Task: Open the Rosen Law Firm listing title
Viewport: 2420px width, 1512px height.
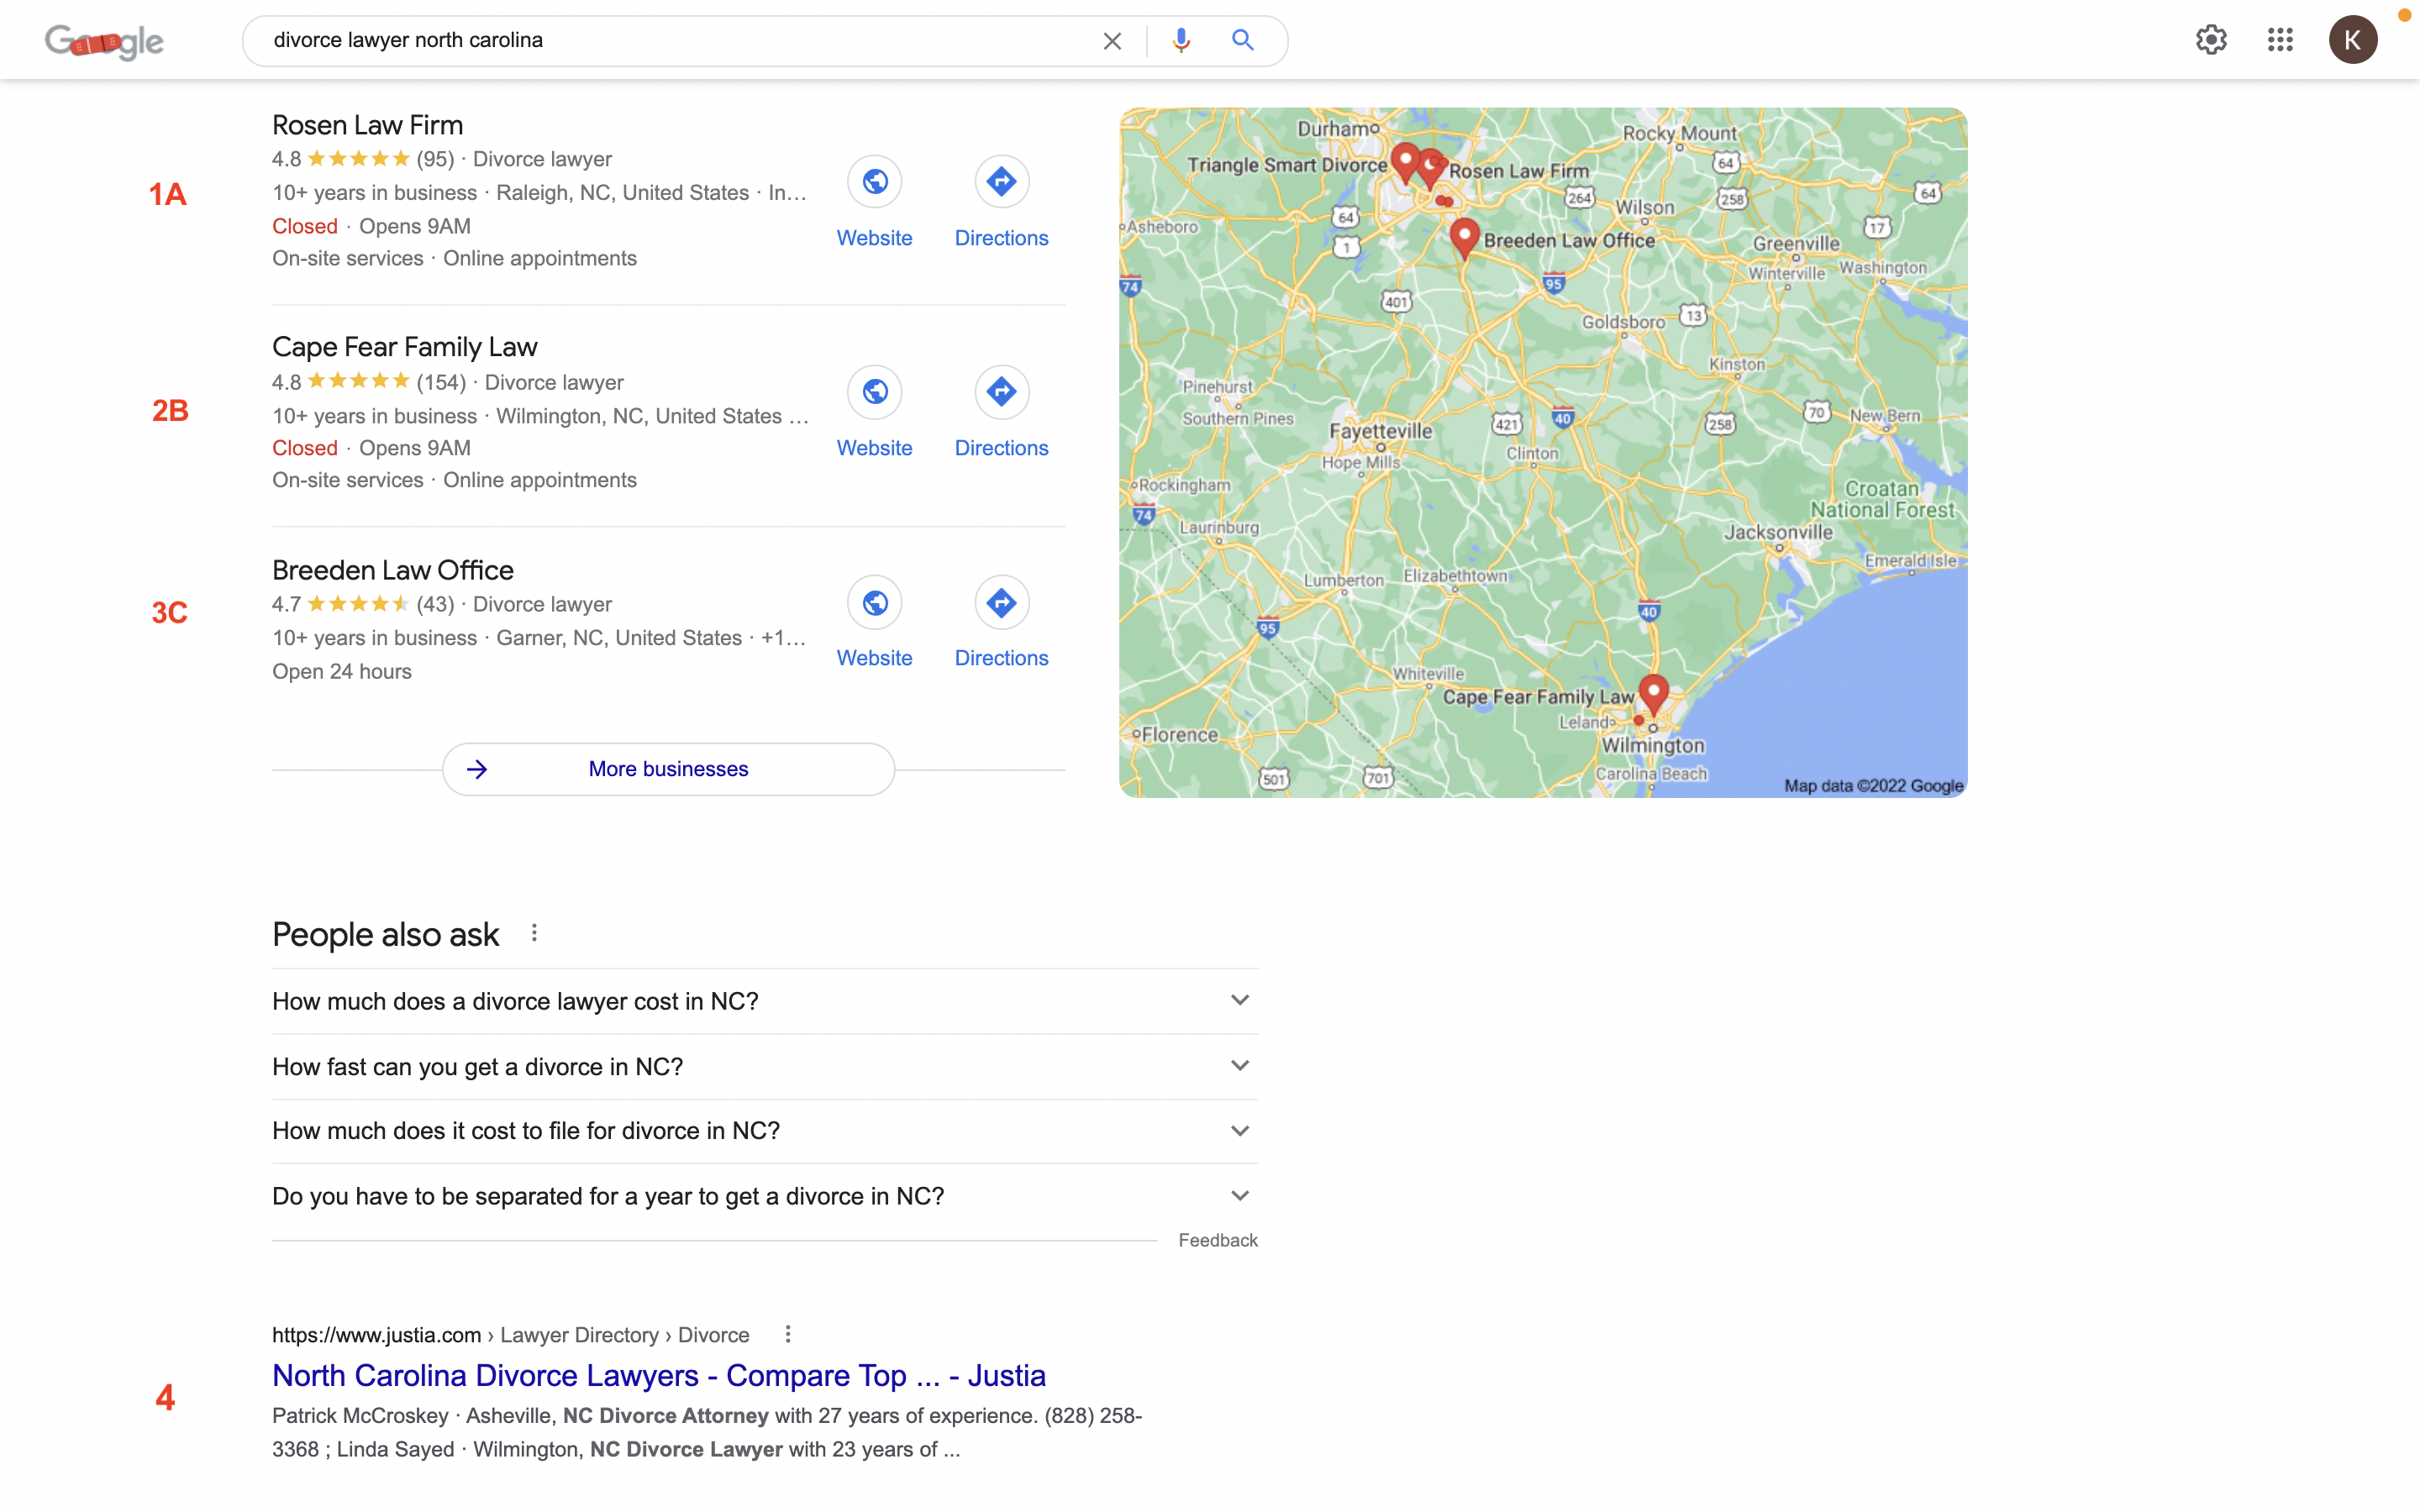Action: tap(367, 125)
